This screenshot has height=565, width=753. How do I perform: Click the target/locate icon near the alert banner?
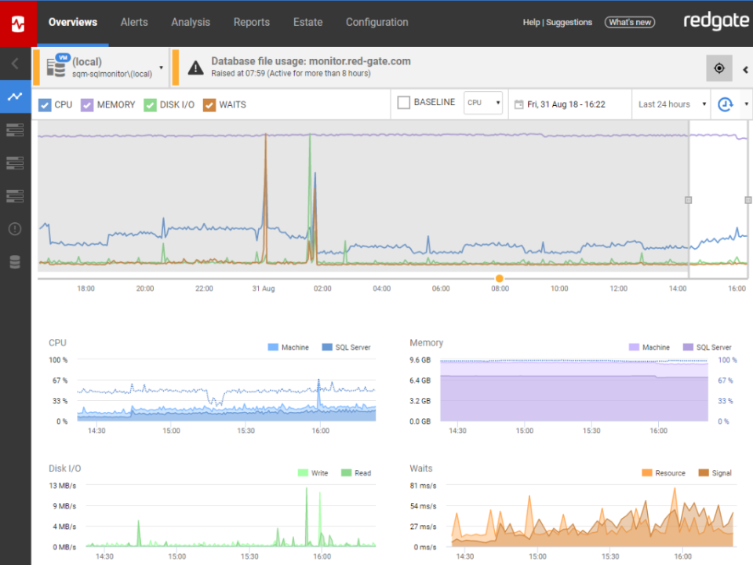[x=719, y=68]
